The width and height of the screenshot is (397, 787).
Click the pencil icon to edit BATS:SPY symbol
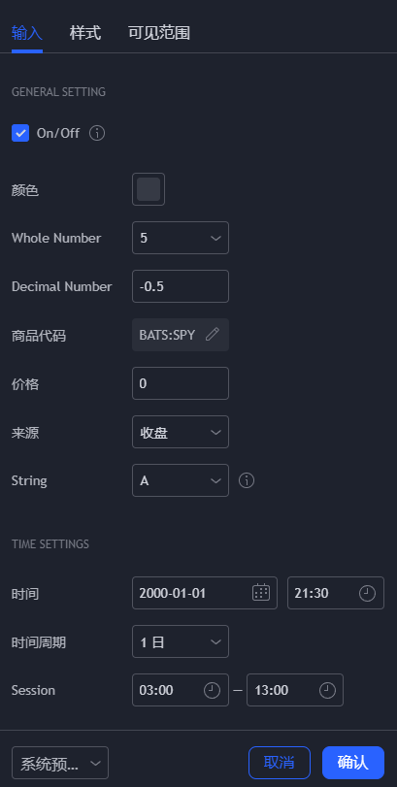pyautogui.click(x=213, y=335)
